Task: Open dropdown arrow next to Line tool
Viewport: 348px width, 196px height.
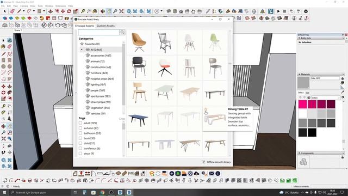Action: click(x=23, y=11)
